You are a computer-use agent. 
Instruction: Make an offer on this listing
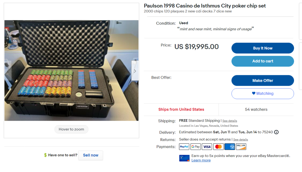point(262,81)
